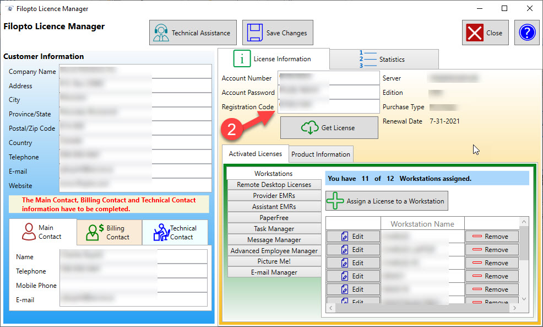
Task: Click the Country input field
Action: point(135,142)
